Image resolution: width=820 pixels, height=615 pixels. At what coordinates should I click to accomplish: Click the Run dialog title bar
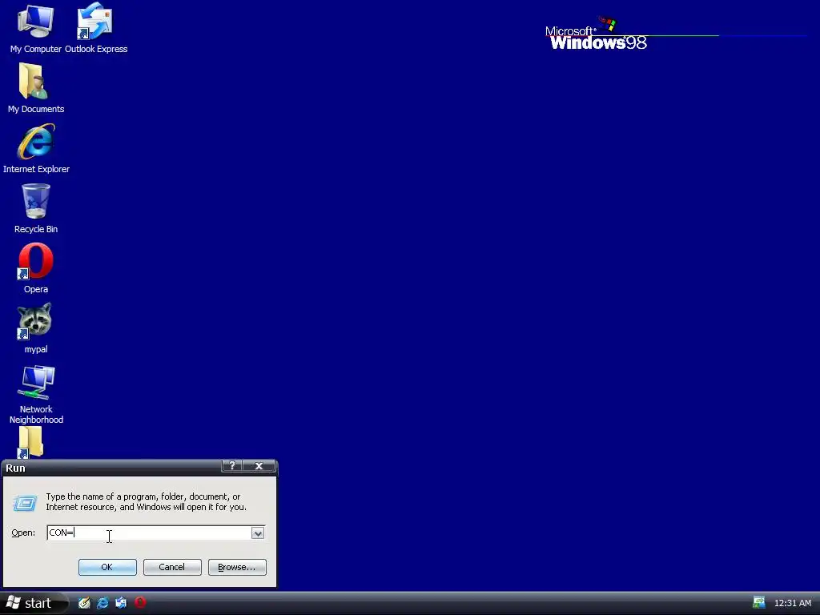112,468
